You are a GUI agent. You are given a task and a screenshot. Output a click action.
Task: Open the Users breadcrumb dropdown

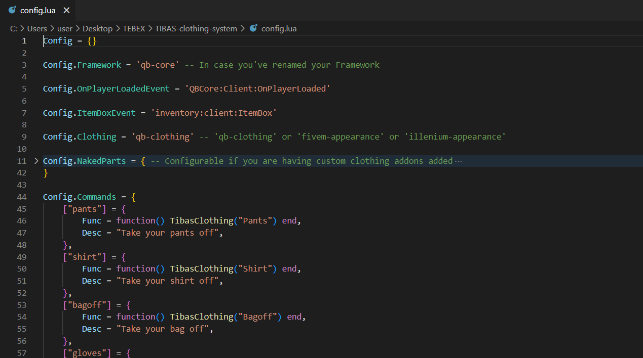pyautogui.click(x=37, y=28)
